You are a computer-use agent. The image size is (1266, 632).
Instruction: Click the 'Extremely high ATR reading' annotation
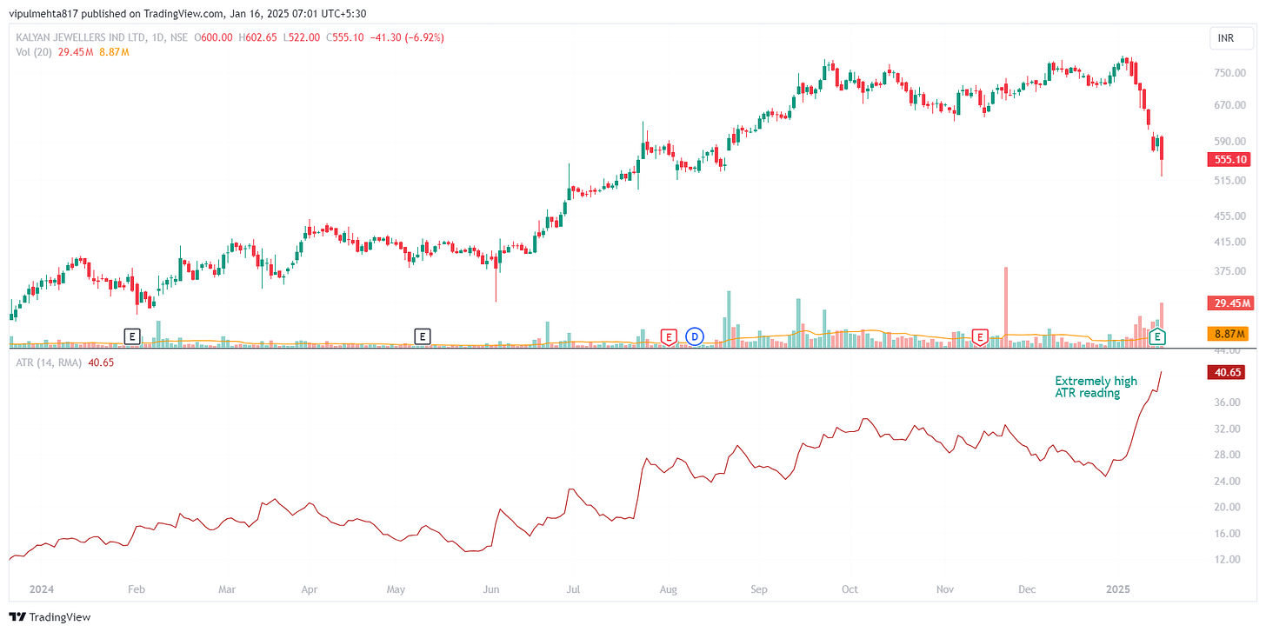tap(1096, 387)
